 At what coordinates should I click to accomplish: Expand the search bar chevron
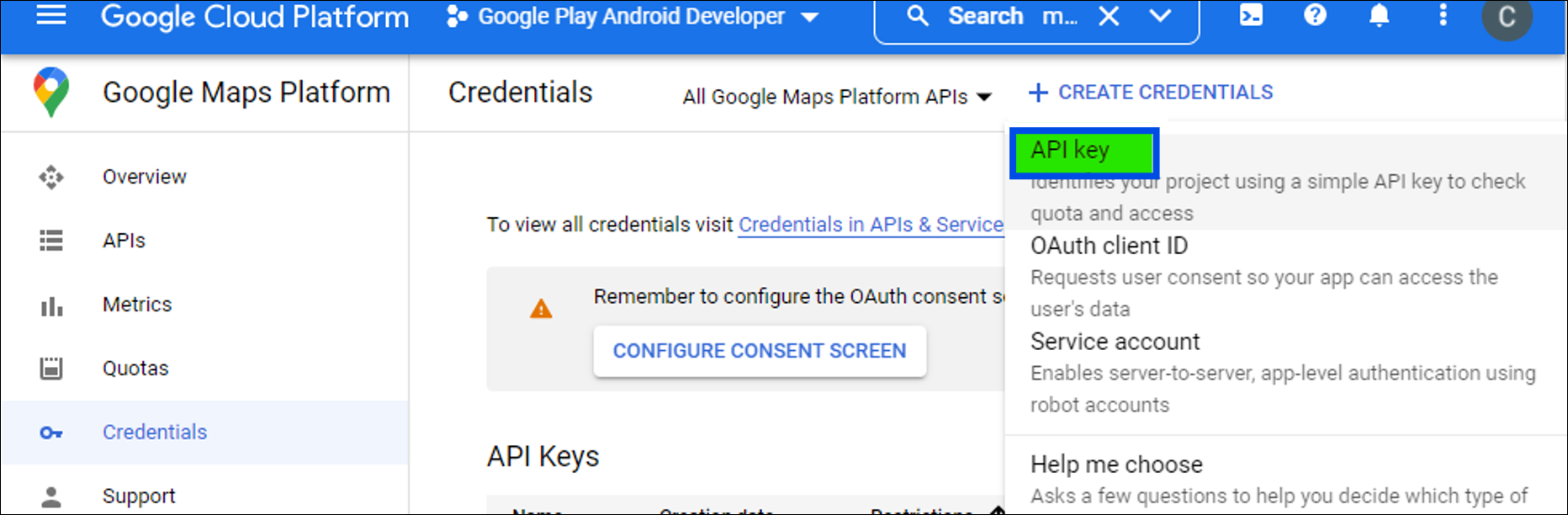pos(1160,17)
